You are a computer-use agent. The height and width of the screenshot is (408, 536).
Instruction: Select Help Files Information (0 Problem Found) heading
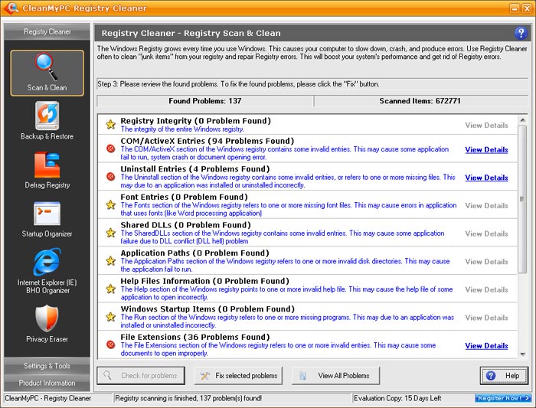coord(204,281)
